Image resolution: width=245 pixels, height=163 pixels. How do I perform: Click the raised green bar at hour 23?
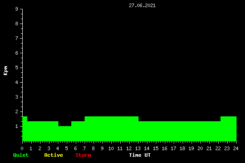click(x=229, y=129)
